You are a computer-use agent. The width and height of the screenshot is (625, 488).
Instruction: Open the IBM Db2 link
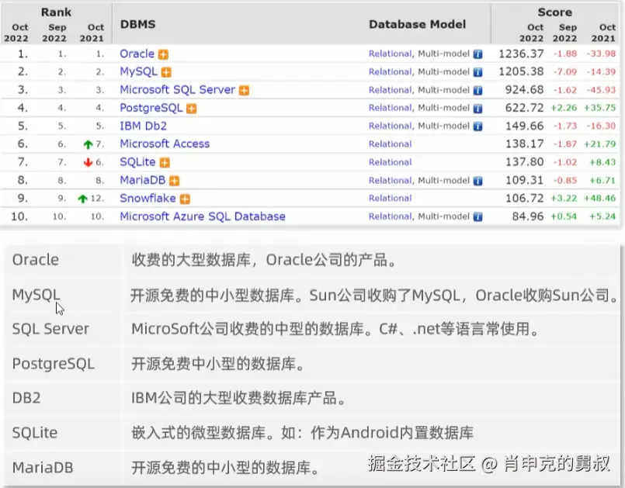pos(143,126)
